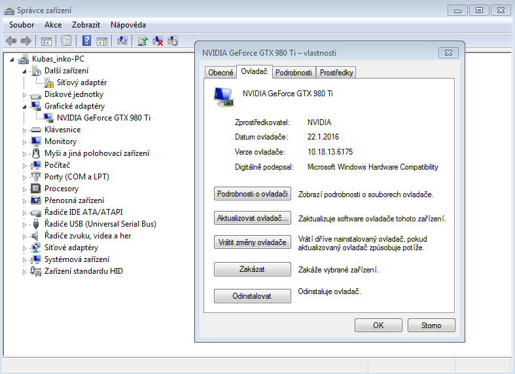Click the Zakázat button
The width and height of the screenshot is (515, 374).
click(252, 269)
